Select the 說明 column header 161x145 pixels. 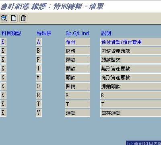[106, 33]
